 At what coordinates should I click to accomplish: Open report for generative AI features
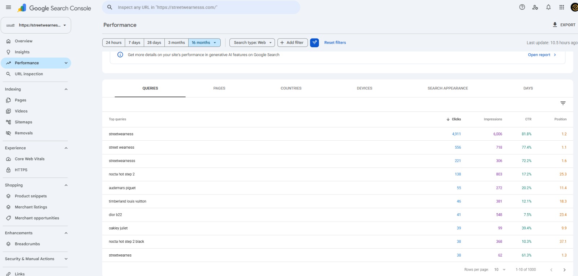click(542, 55)
